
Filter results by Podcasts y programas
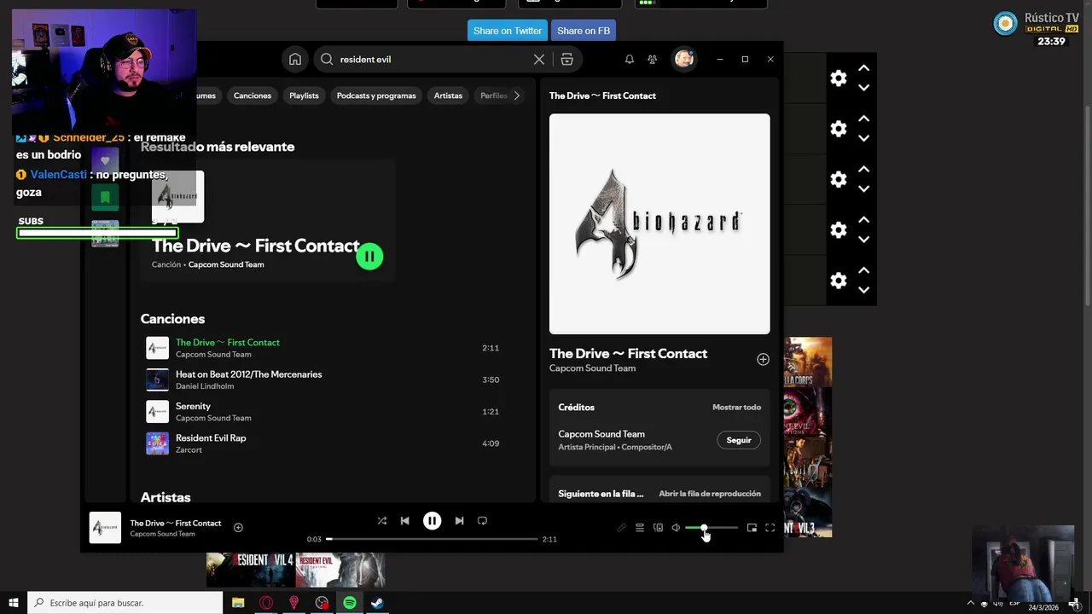pos(376,96)
